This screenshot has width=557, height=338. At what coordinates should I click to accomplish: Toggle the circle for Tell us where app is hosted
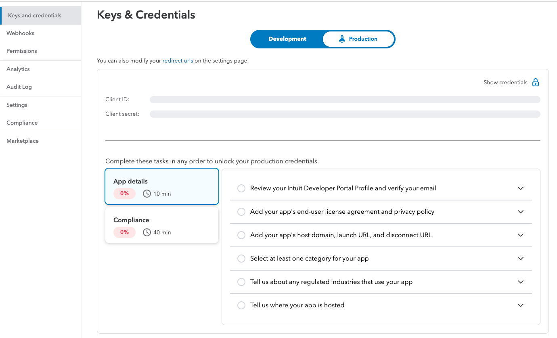(241, 305)
